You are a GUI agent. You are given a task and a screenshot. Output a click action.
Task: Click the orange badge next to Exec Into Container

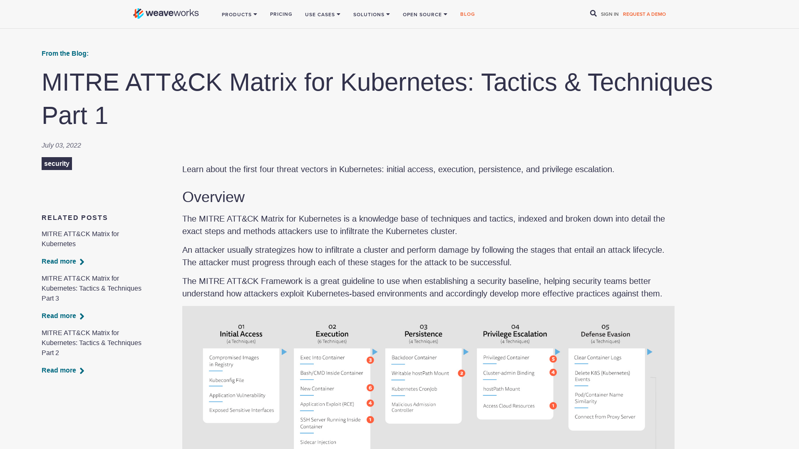(x=370, y=360)
